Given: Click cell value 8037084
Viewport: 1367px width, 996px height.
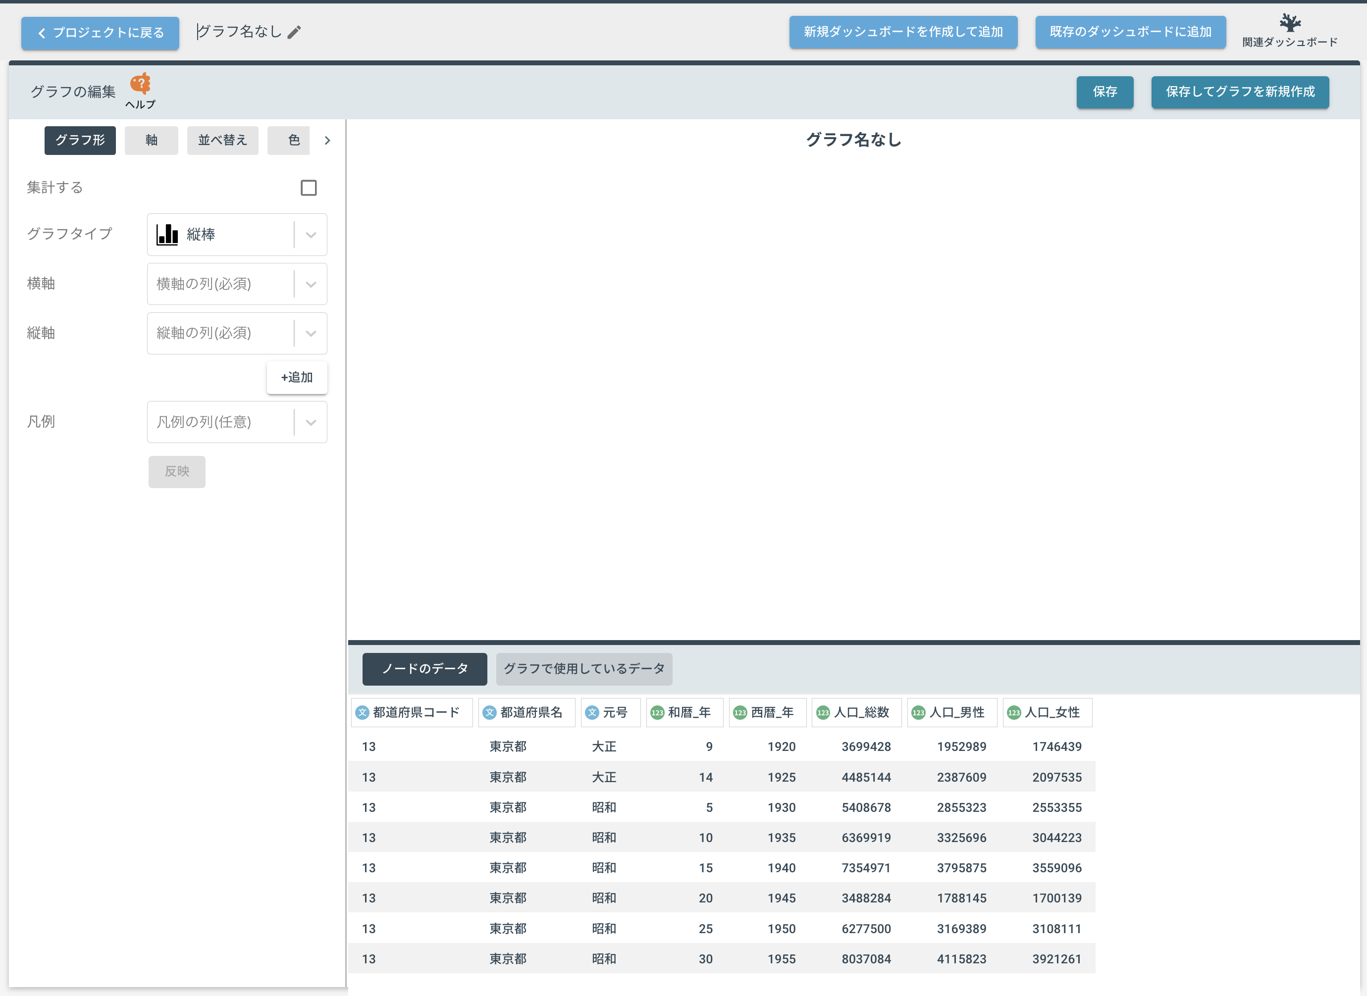Looking at the screenshot, I should coord(866,958).
